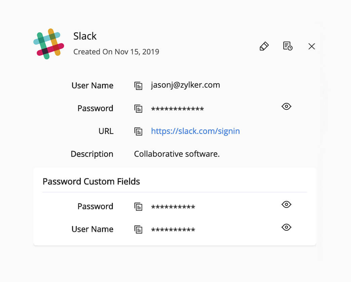Click the masked custom Password asterisks
The image size is (351, 282).
click(173, 207)
